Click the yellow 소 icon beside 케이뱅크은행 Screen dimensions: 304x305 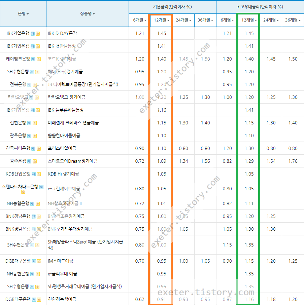39,59
